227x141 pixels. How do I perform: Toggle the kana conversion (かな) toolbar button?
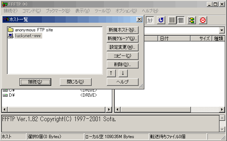(150, 20)
